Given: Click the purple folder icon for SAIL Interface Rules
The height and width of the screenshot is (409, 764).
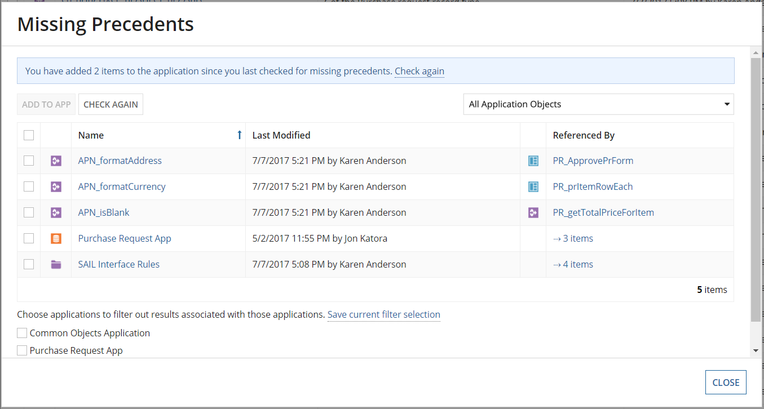Looking at the screenshot, I should pos(56,265).
